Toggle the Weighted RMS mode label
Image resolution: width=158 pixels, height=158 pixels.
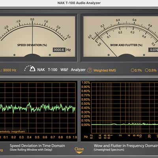pos(105,70)
